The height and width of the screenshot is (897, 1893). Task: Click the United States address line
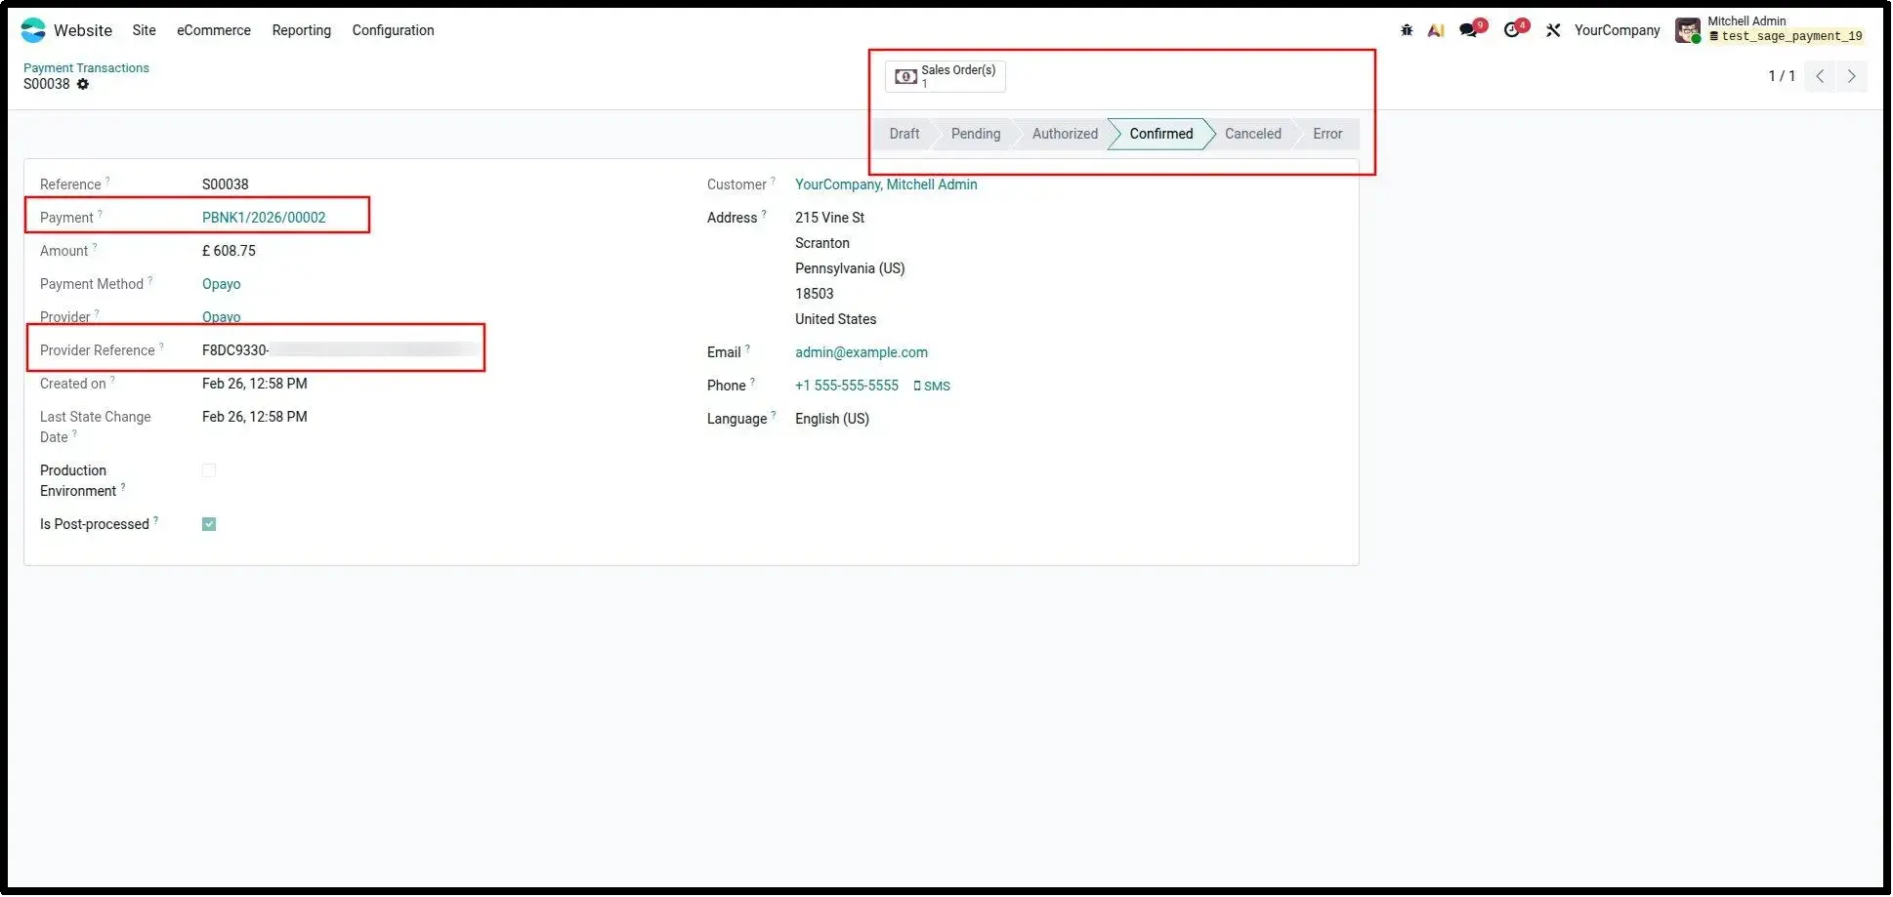point(836,319)
